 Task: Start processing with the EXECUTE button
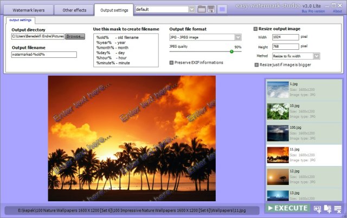287,208
